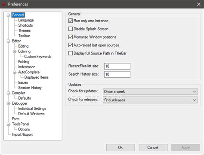Image resolution: width=204 pixels, height=155 pixels.
Task: Open Individual Settings under Debugger
Action: coord(32,109)
